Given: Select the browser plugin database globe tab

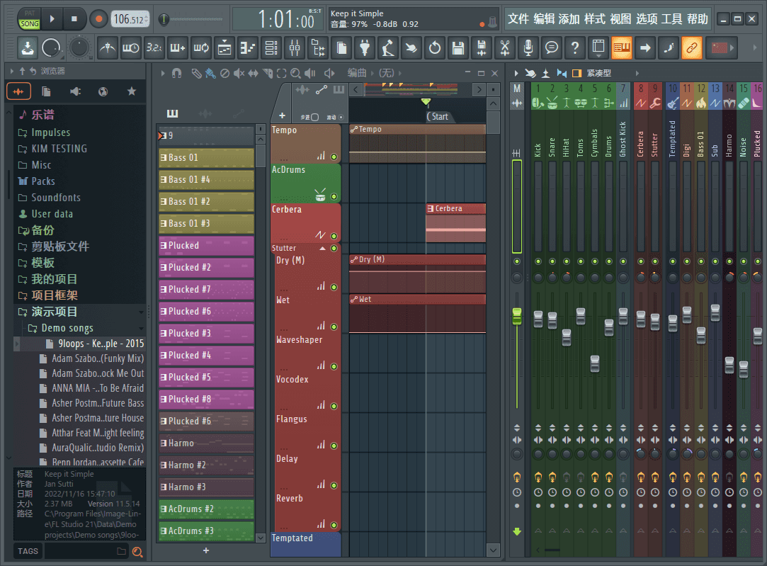Looking at the screenshot, I should (x=103, y=91).
